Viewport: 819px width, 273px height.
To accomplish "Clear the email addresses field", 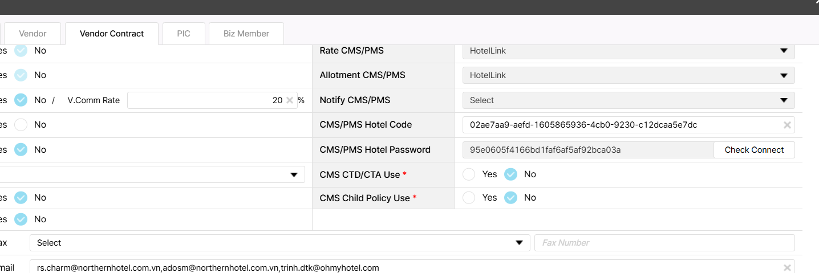I will tap(787, 268).
